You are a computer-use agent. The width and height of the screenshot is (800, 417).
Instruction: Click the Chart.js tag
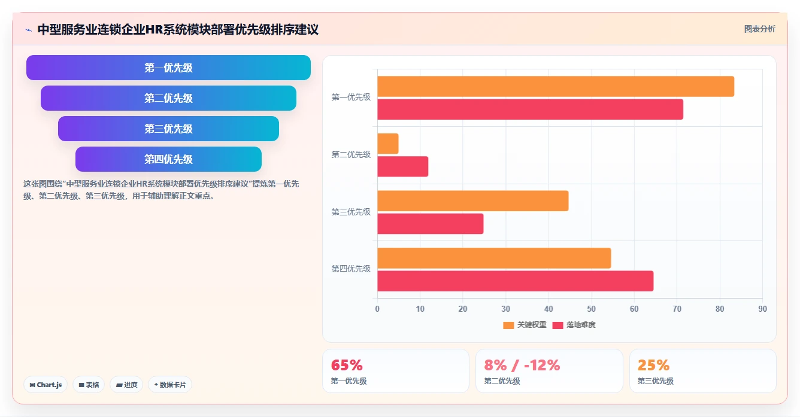[x=46, y=385]
